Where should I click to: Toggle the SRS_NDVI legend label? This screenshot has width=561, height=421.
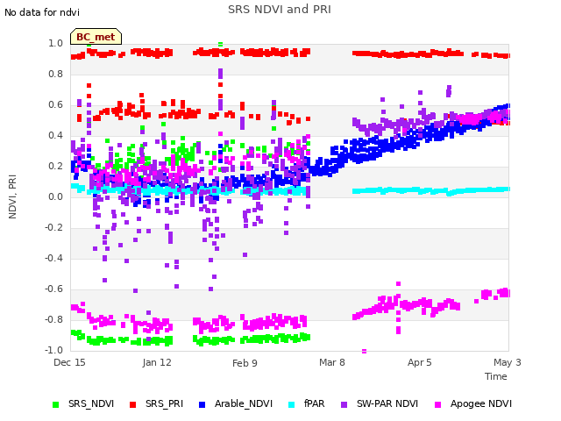click(x=91, y=404)
